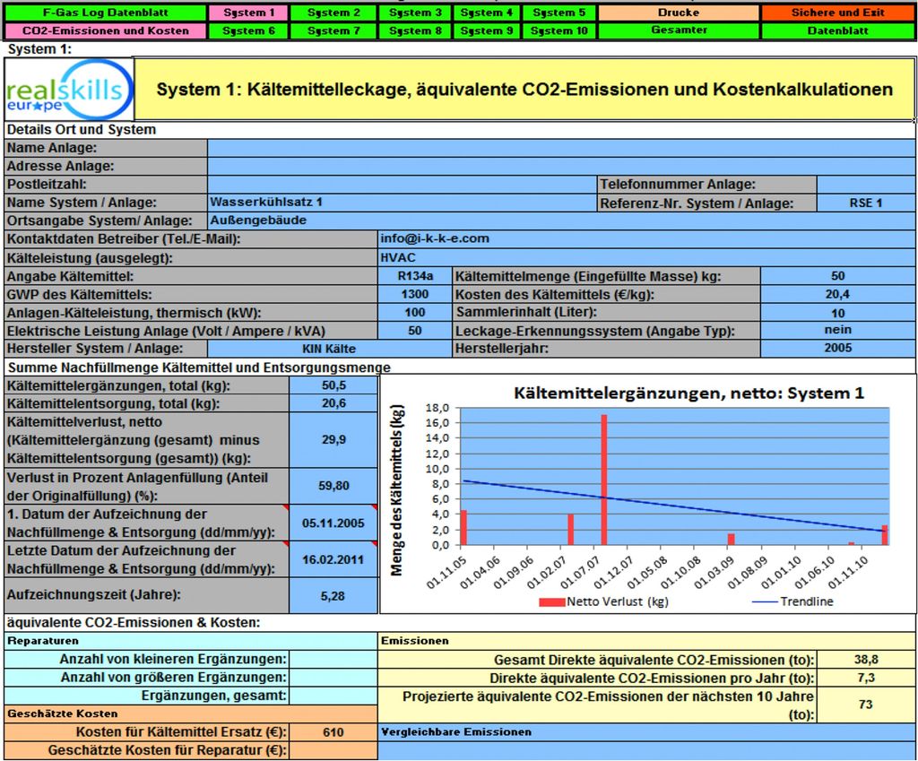Select the Telefonnummer Anlage field
The height and width of the screenshot is (761, 918).
tap(865, 184)
